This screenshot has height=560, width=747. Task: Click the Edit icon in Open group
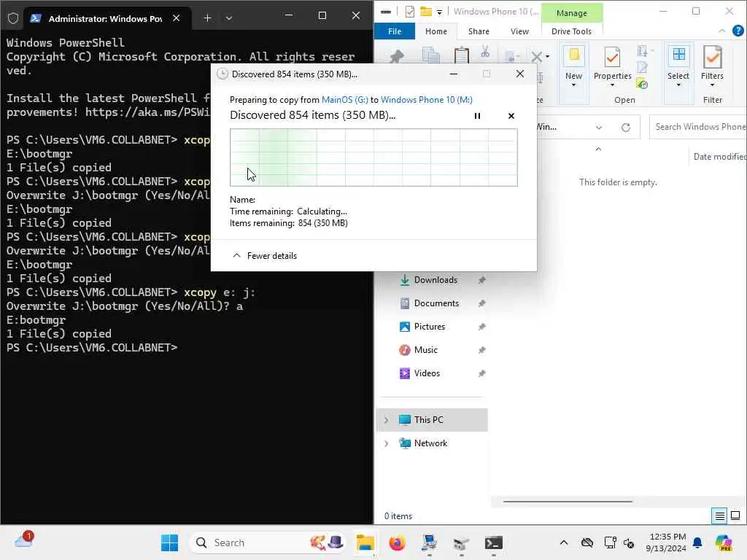click(642, 68)
